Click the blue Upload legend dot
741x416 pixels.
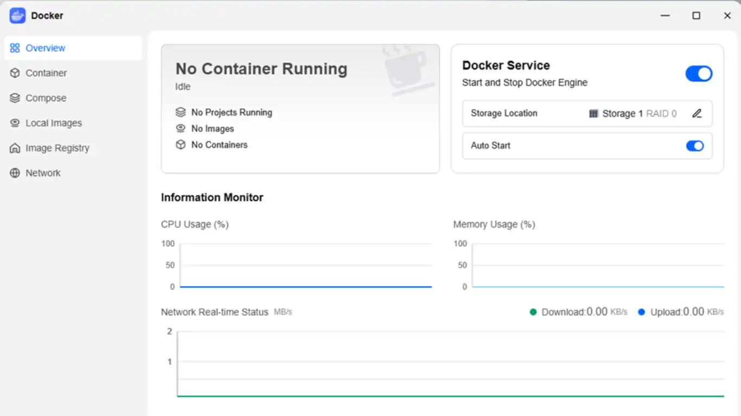point(641,312)
